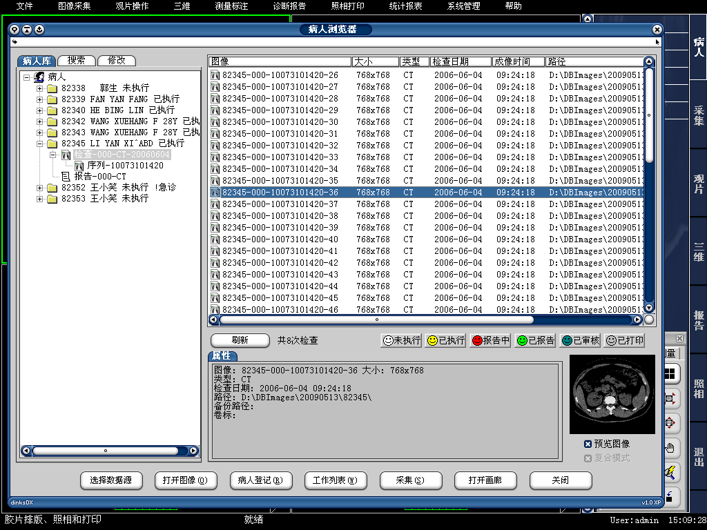Click the third round button in dialog title bar
Screen dimensions: 707x530
(39, 30)
